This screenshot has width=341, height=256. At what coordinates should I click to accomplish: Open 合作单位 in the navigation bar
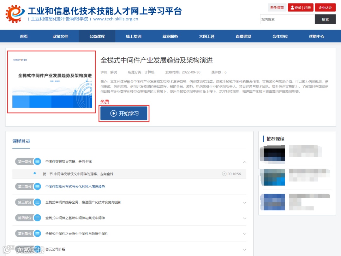click(280, 36)
